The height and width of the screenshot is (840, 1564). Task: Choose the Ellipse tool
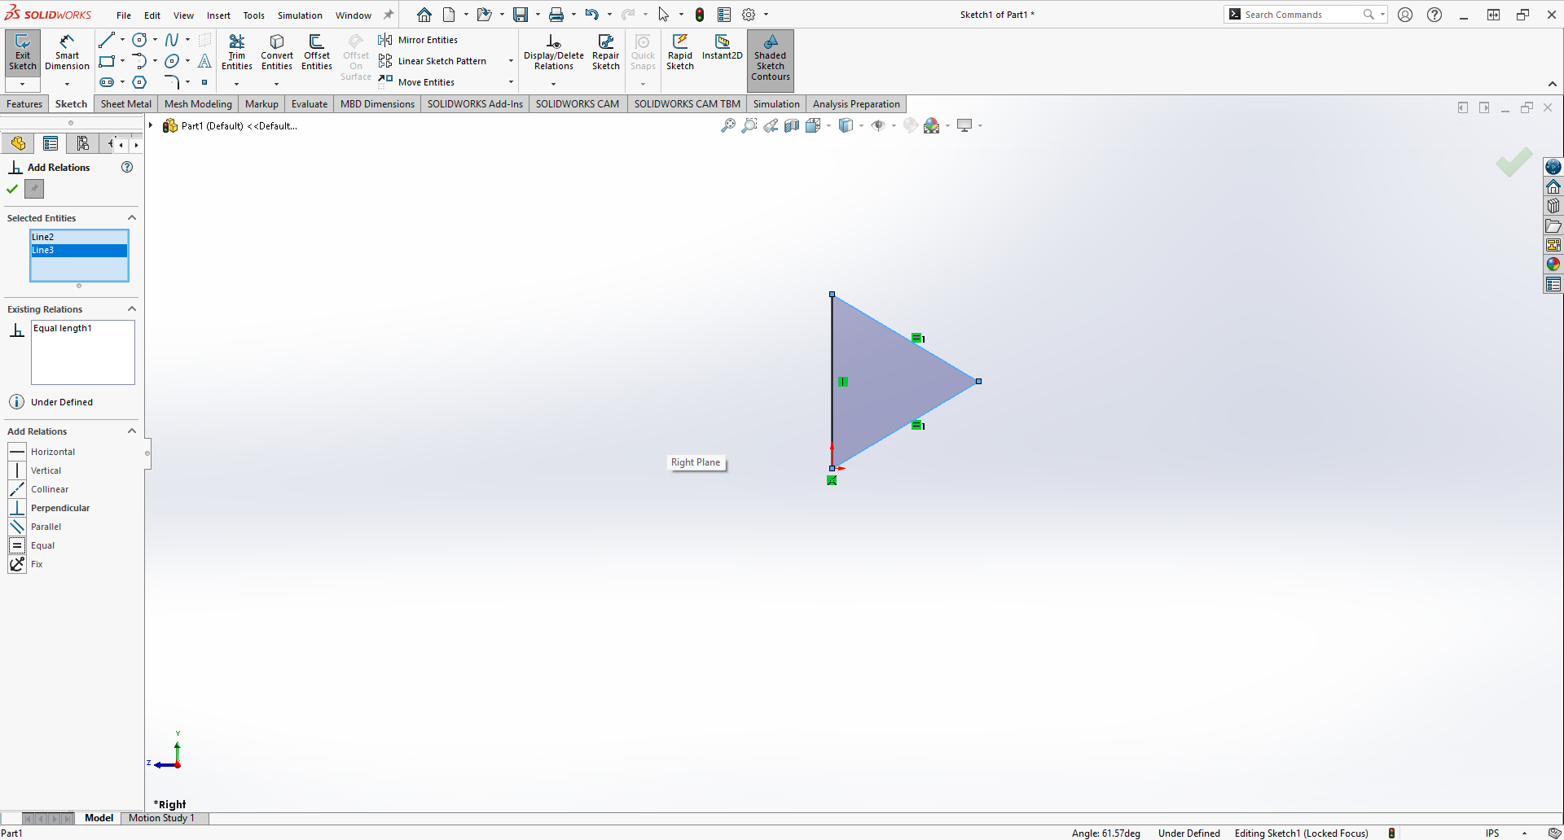pos(172,61)
